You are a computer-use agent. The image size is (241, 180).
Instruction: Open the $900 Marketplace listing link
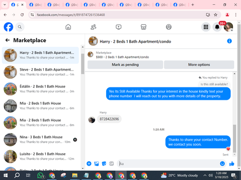tap(122, 57)
